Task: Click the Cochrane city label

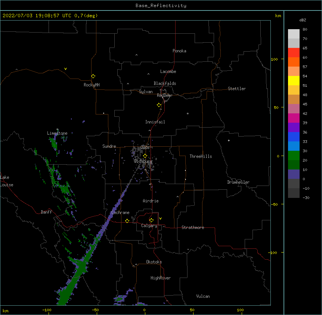Action: 120,212
